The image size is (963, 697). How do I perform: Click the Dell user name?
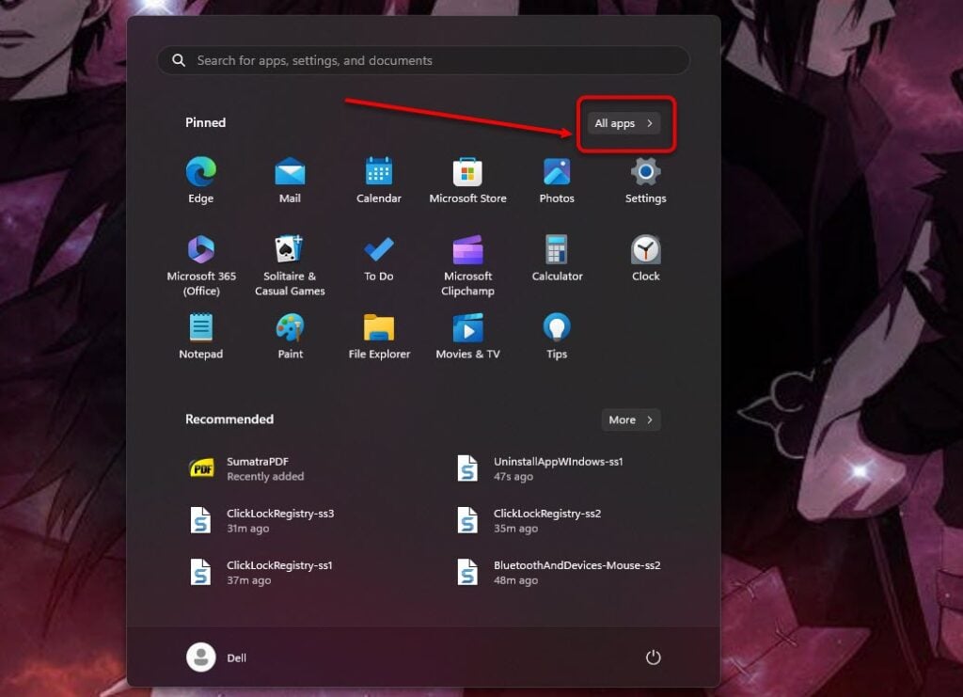pyautogui.click(x=236, y=657)
